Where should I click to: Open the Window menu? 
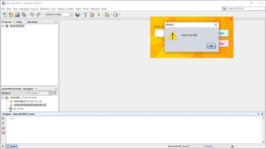click(95, 9)
